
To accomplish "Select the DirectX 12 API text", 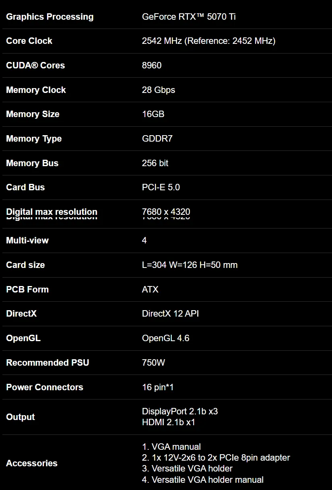I will pos(171,314).
